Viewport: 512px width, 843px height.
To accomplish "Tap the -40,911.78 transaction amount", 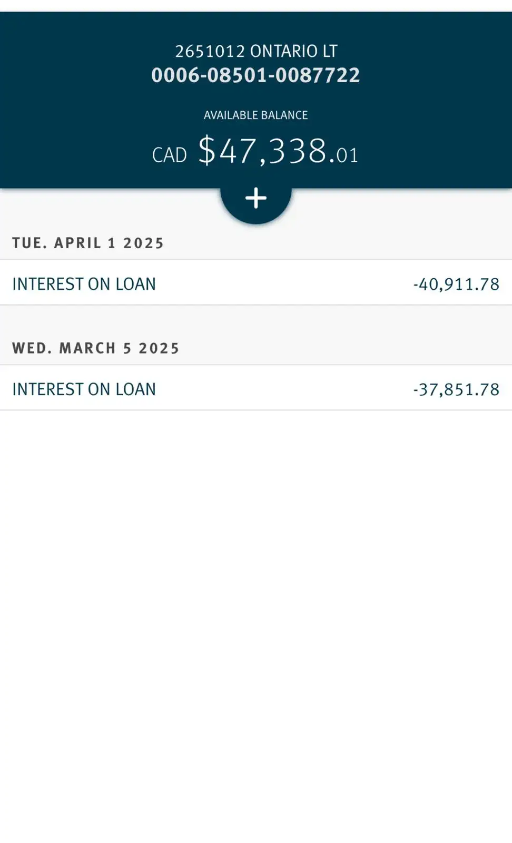I will coord(456,284).
